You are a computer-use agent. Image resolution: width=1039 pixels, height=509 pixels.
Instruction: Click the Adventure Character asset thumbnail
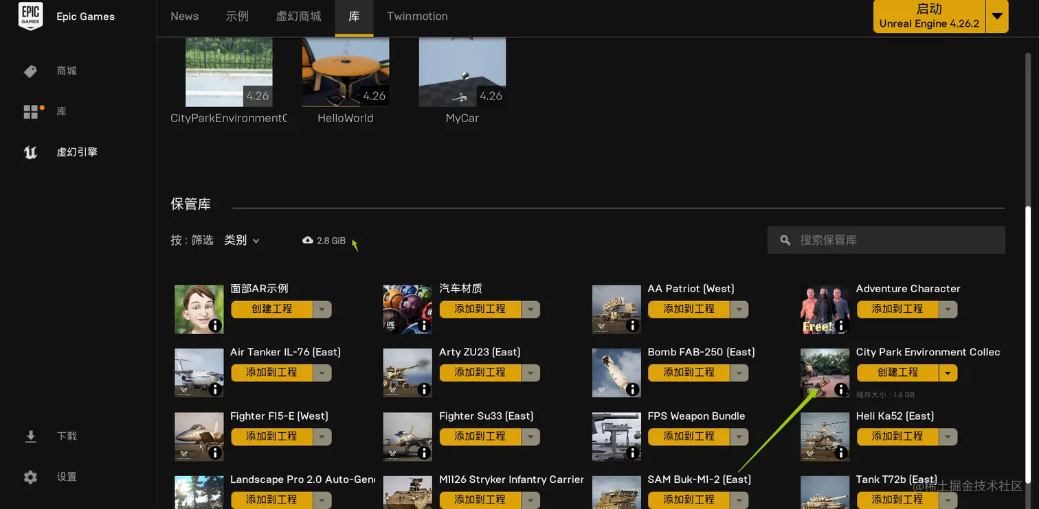(x=825, y=309)
